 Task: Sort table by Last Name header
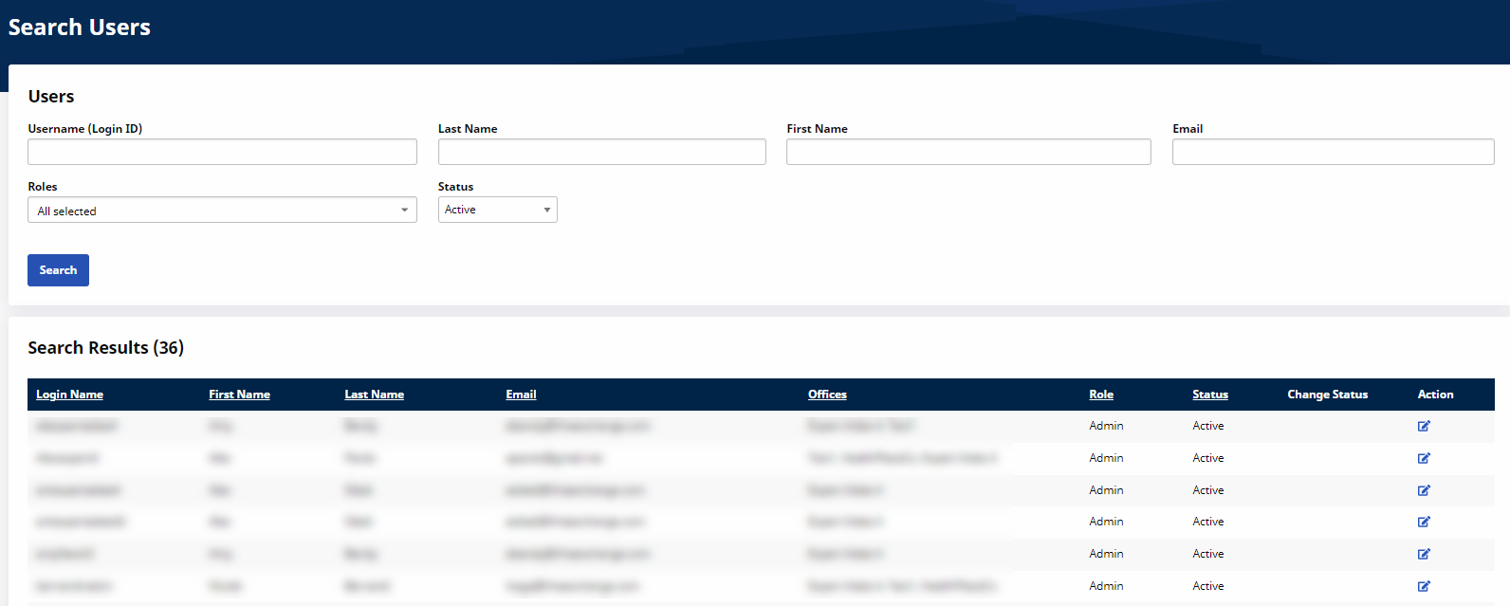[374, 395]
